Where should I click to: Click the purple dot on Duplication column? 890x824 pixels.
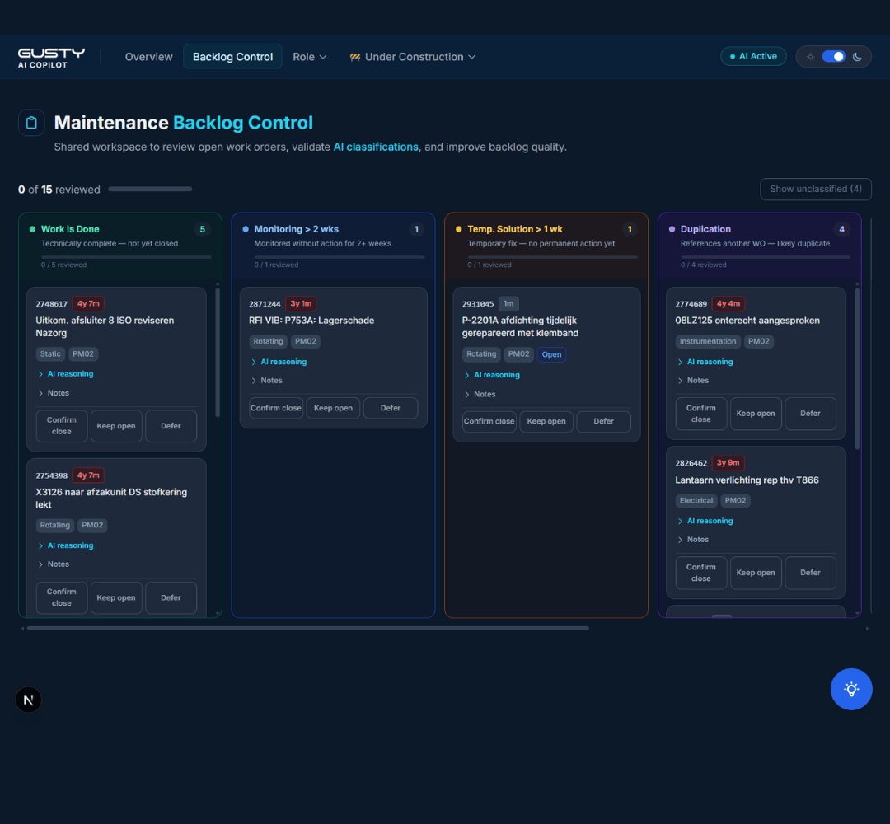670,229
